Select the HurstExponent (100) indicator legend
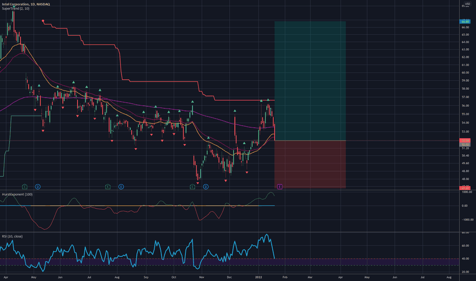The width and height of the screenshot is (476, 281). point(17,195)
